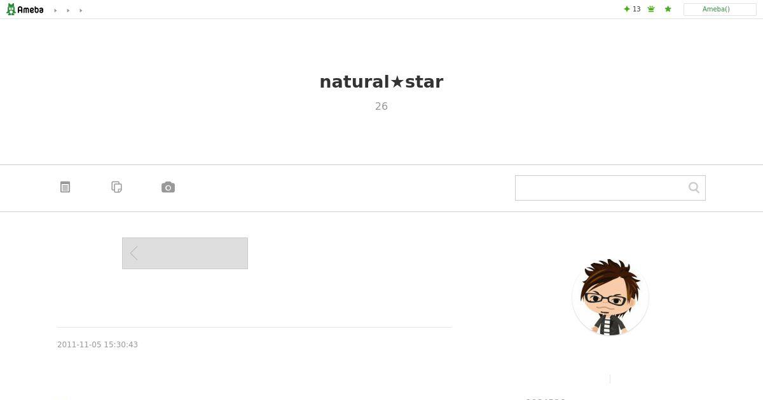Click the magnifier search icon

point(694,187)
